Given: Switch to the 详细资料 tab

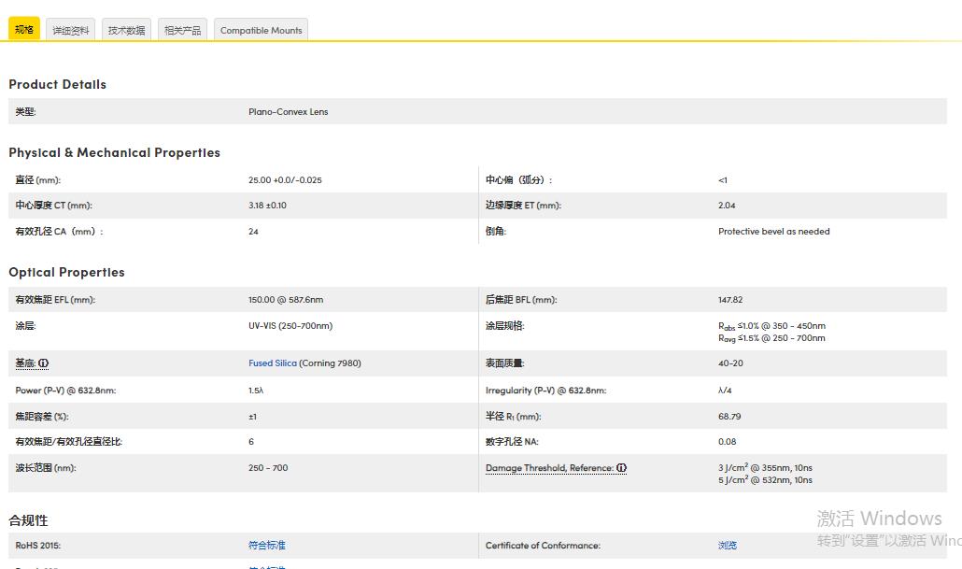Looking at the screenshot, I should 71,30.
